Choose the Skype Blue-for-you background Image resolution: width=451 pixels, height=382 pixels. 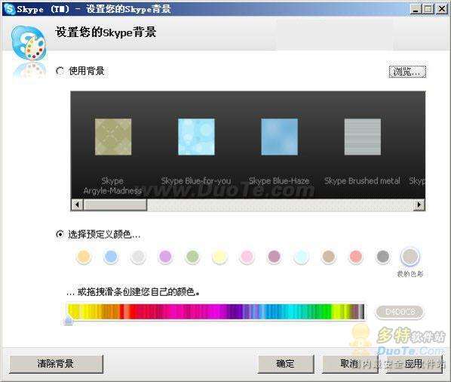pyautogui.click(x=196, y=137)
